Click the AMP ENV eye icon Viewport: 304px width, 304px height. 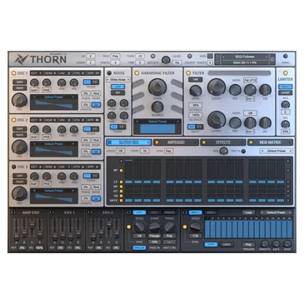tap(12, 212)
